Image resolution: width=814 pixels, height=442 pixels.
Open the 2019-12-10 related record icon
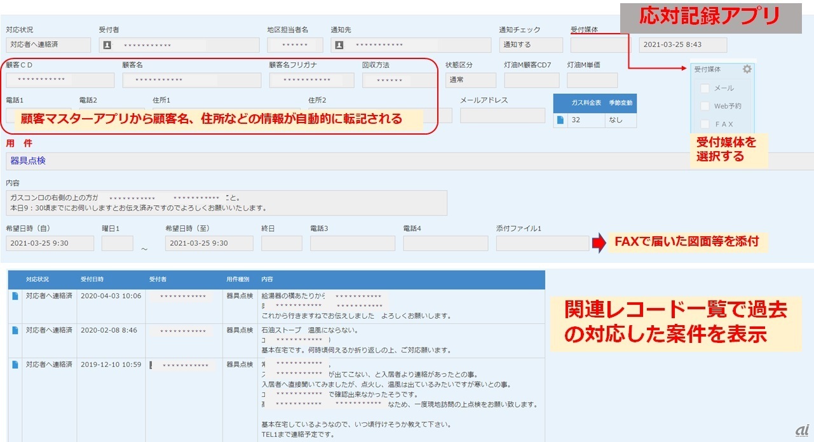[15, 365]
